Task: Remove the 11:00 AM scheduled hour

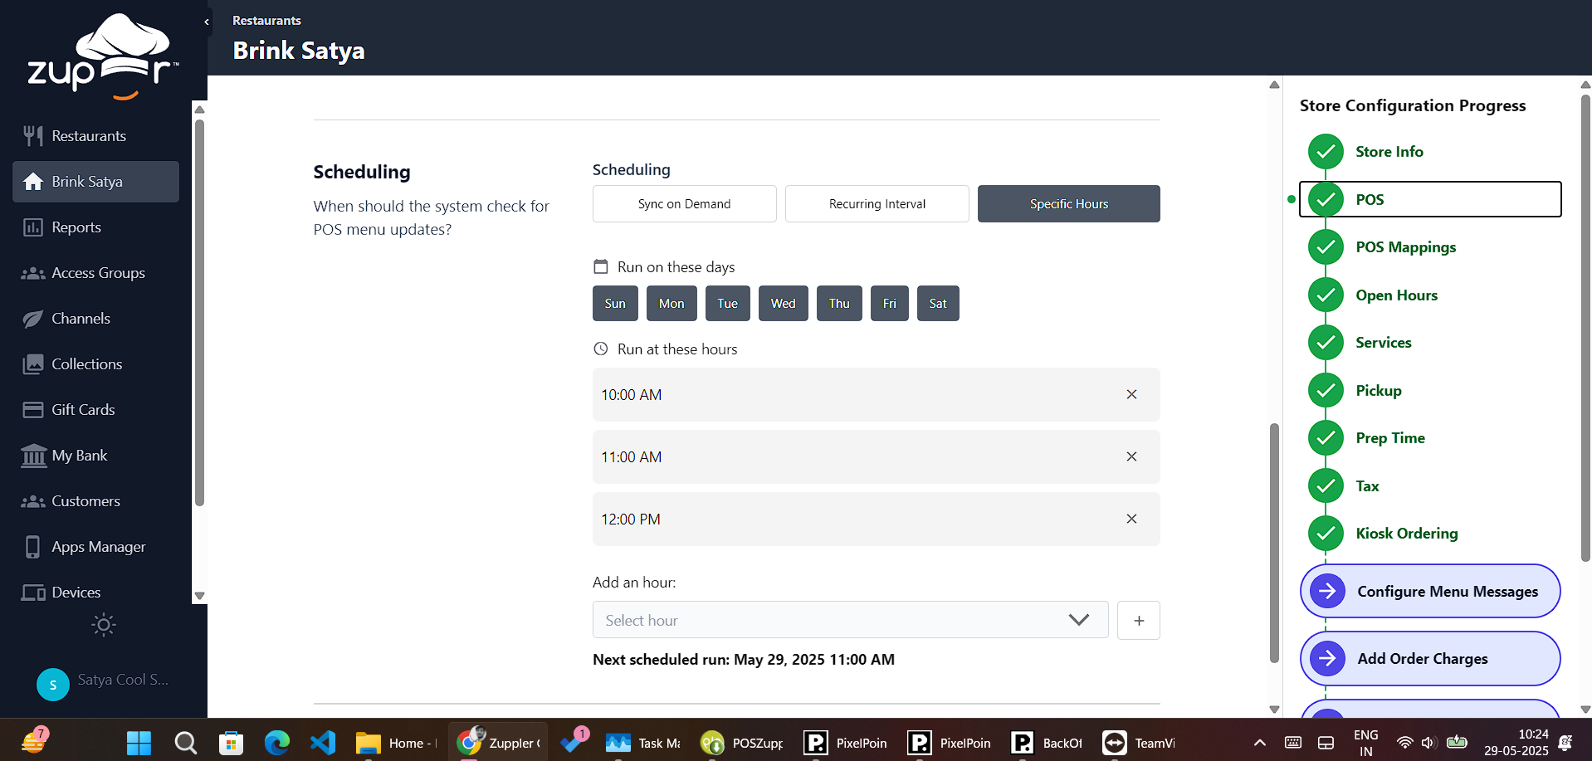Action: (x=1131, y=456)
